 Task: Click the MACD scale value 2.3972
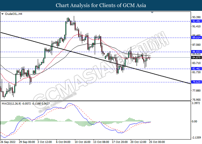click(x=196, y=103)
